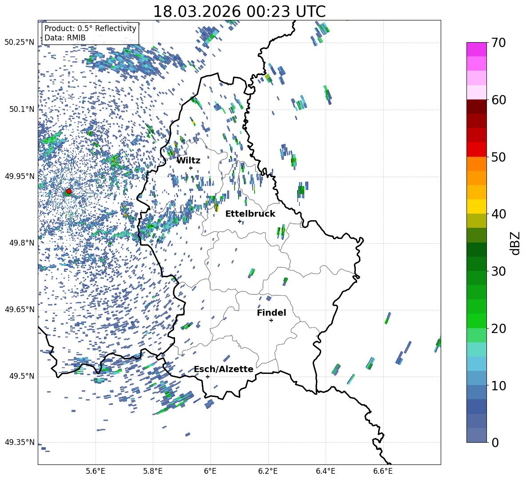Pick the bright red 50 dBZ colorbar band
The width and height of the screenshot is (526, 480).
tap(477, 149)
